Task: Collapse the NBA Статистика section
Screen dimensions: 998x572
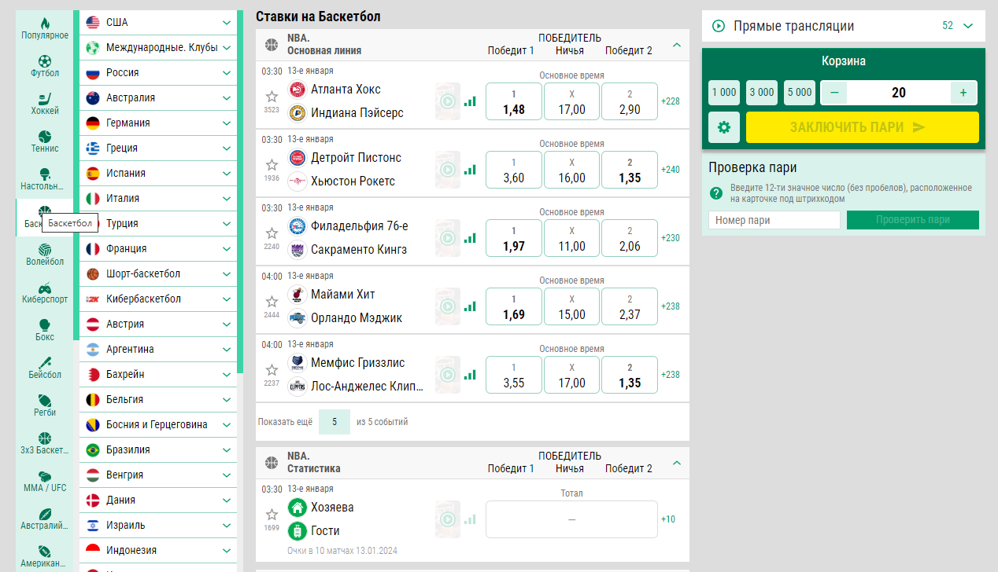Action: 677,463
